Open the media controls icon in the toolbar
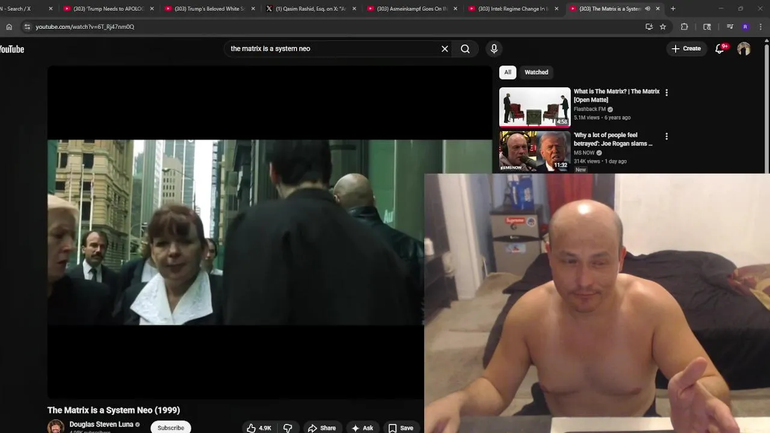The height and width of the screenshot is (433, 770). 730,26
